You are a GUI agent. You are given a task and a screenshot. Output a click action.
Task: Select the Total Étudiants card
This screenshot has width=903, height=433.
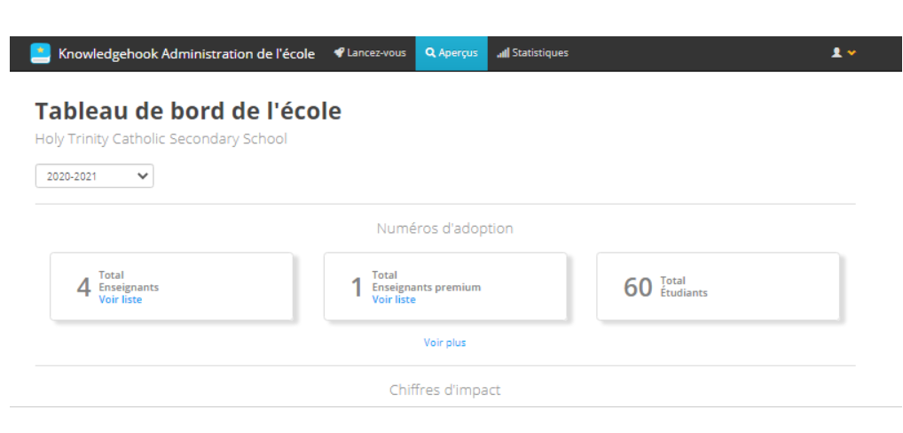[x=718, y=286]
